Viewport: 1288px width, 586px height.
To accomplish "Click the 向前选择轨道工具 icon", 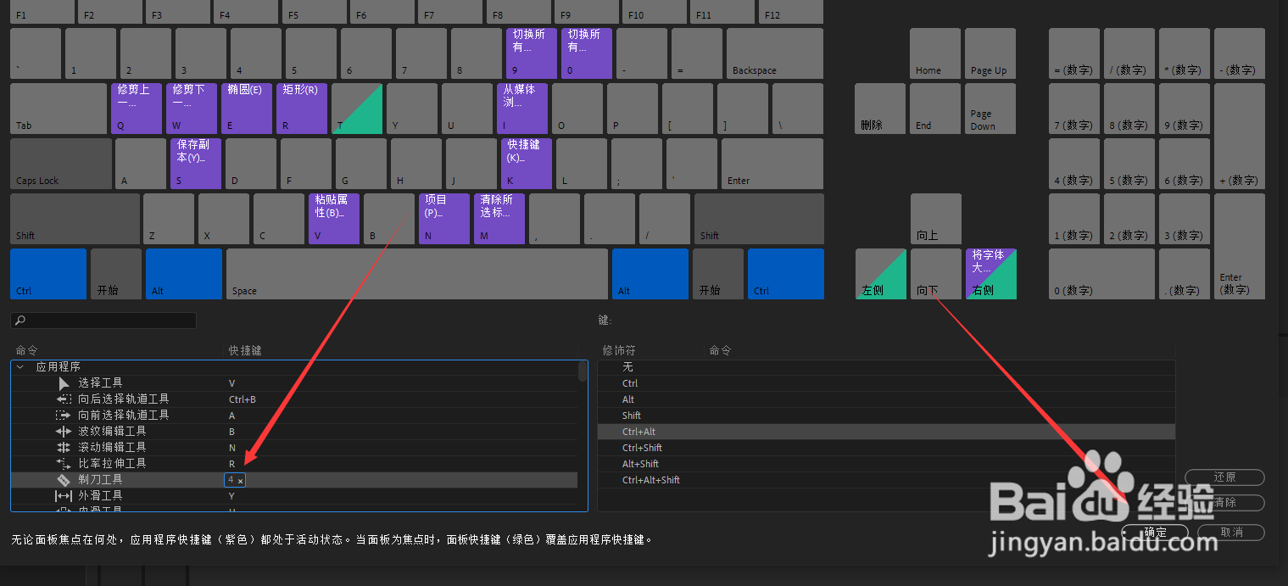I will (x=64, y=416).
